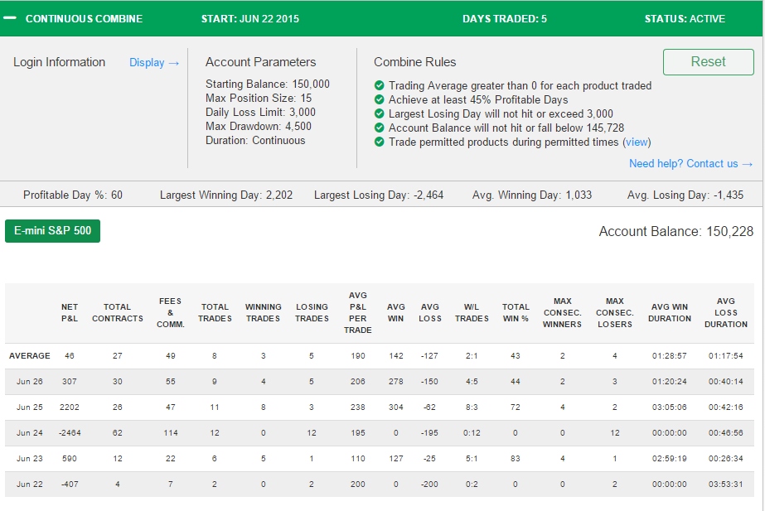Select the Jun 25 row date
The image size is (765, 511).
(x=30, y=407)
